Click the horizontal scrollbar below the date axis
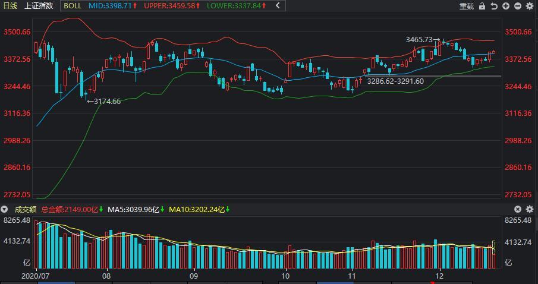 point(268,282)
